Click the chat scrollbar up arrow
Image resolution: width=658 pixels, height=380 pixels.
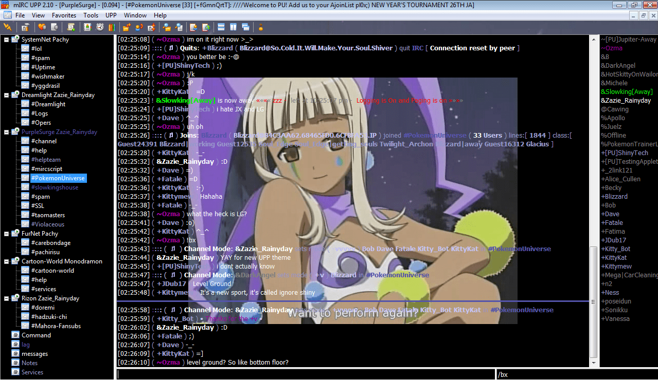593,40
